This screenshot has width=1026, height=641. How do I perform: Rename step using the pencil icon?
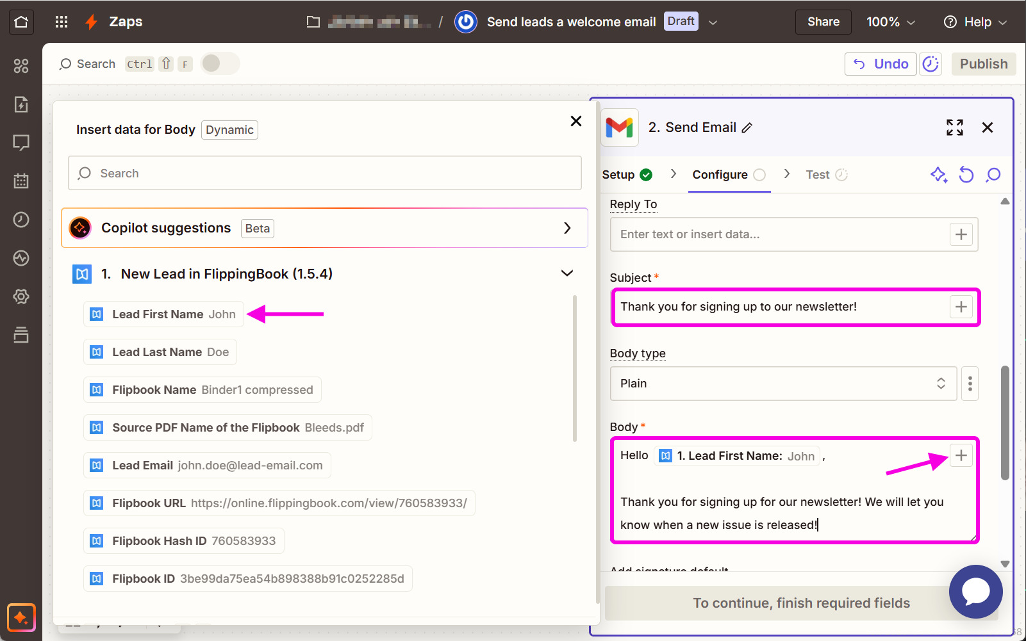[x=747, y=128]
